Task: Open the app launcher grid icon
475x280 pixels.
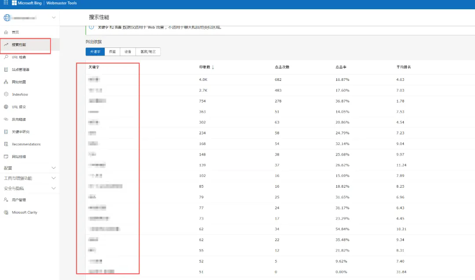Action: pyautogui.click(x=6, y=3)
